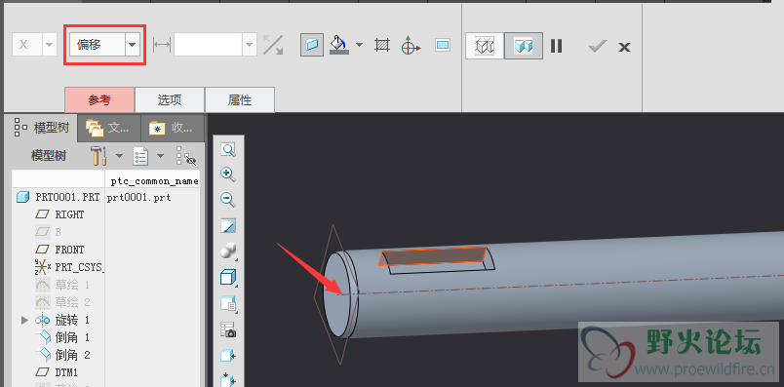The height and width of the screenshot is (387, 784).
Task: Enable the free positioning dragger icon
Action: pos(411,46)
